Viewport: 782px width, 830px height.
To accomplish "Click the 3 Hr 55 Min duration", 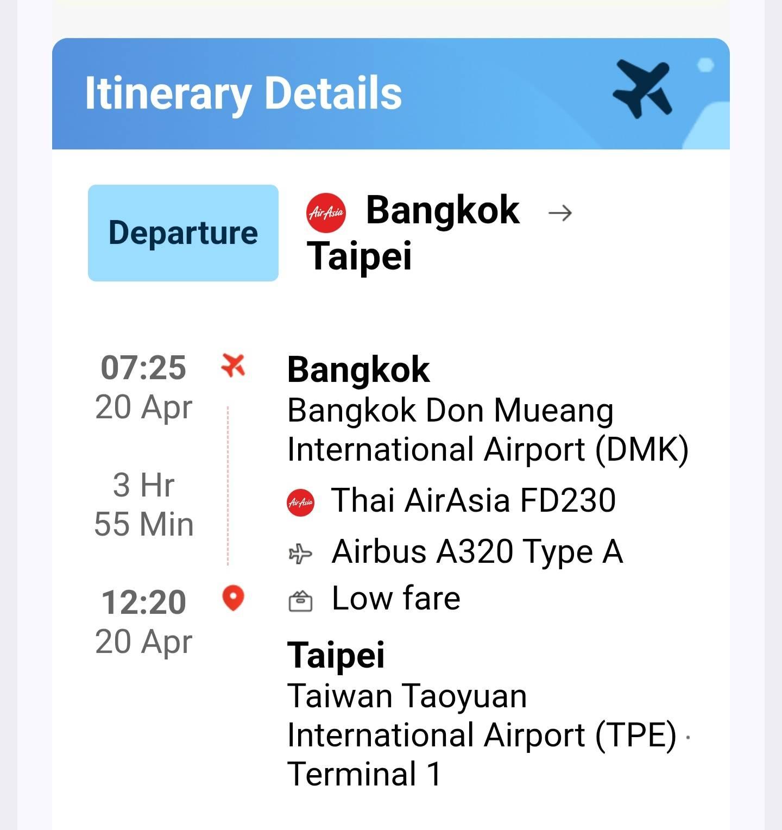I will [x=143, y=505].
